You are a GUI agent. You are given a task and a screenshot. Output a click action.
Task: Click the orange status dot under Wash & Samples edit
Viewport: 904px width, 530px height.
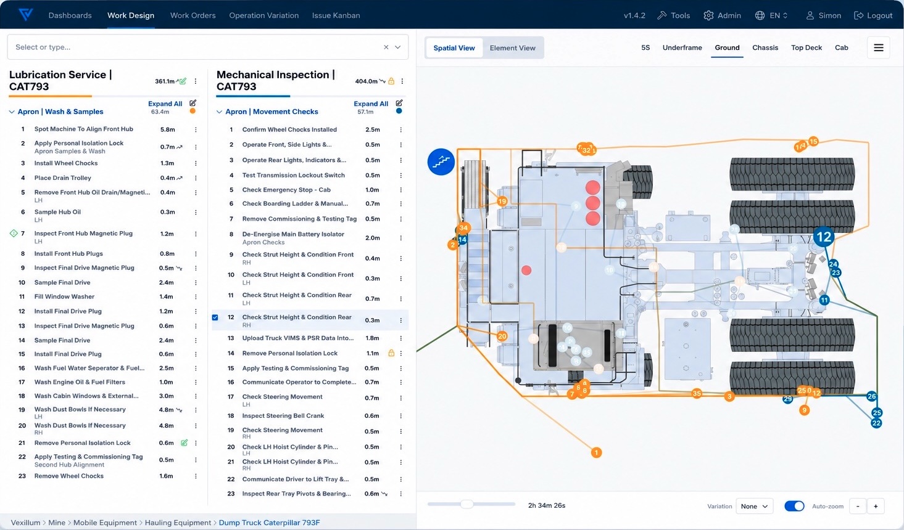[193, 112]
